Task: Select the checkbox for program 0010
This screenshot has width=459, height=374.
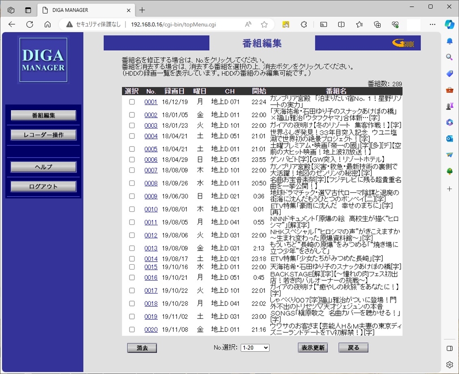Action: click(x=132, y=209)
